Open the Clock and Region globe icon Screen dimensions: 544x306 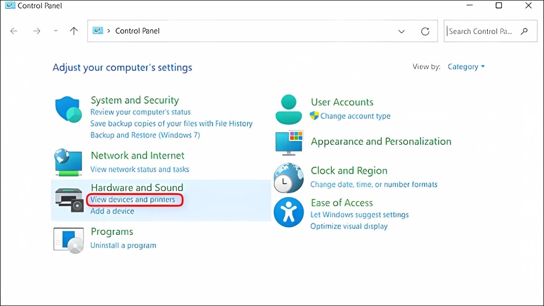coord(288,179)
